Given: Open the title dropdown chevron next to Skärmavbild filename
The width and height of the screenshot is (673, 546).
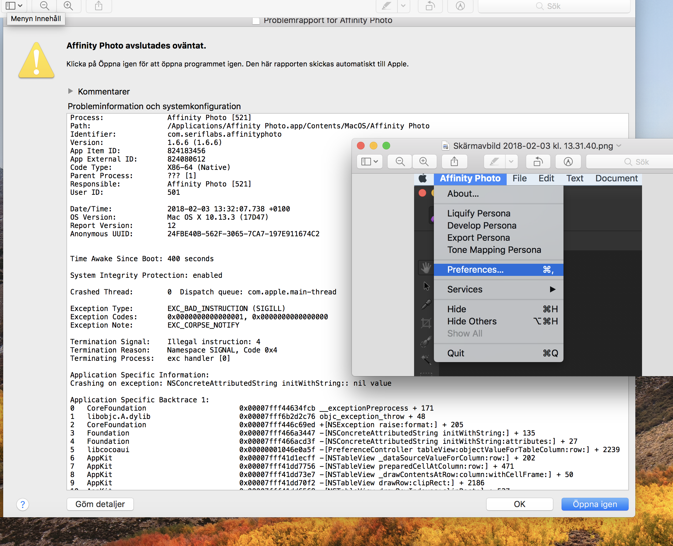Looking at the screenshot, I should pos(619,146).
